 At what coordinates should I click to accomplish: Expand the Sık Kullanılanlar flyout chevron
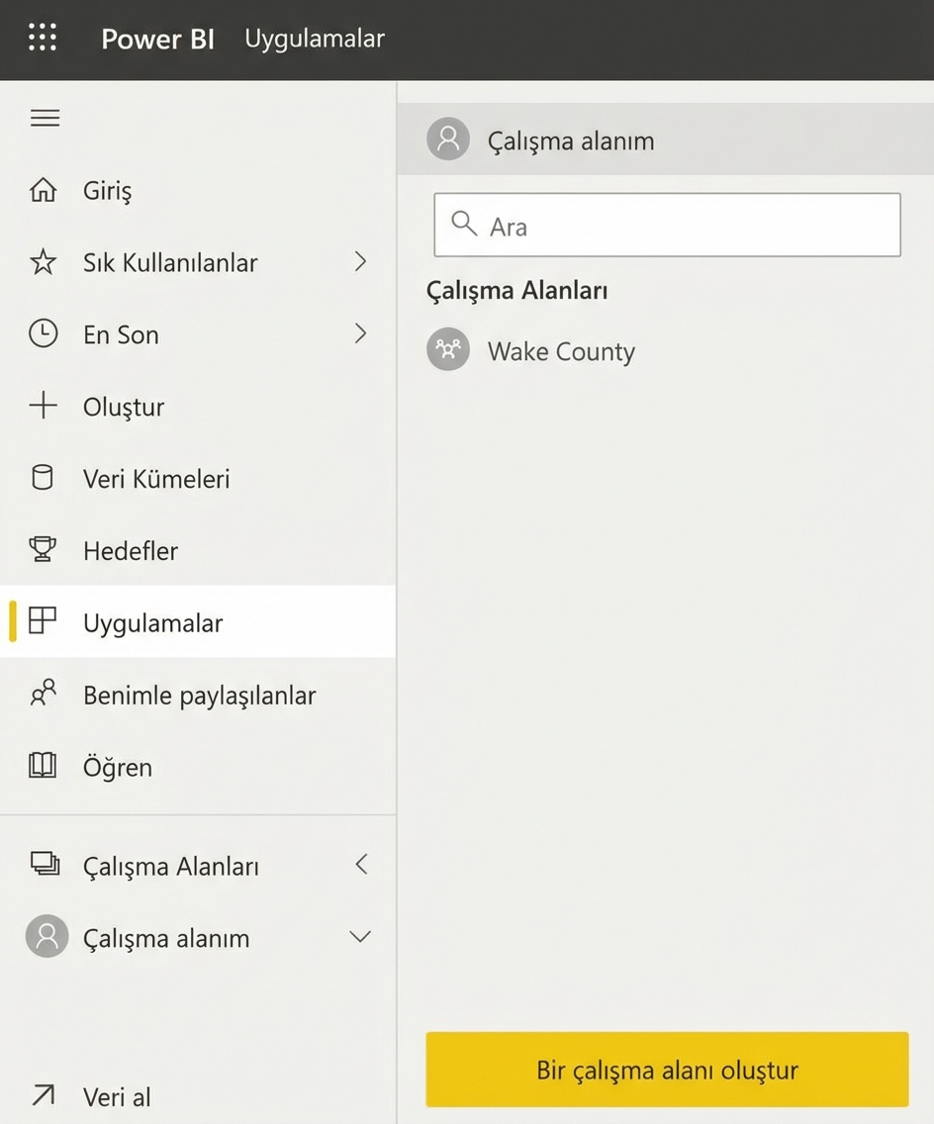[x=360, y=262]
